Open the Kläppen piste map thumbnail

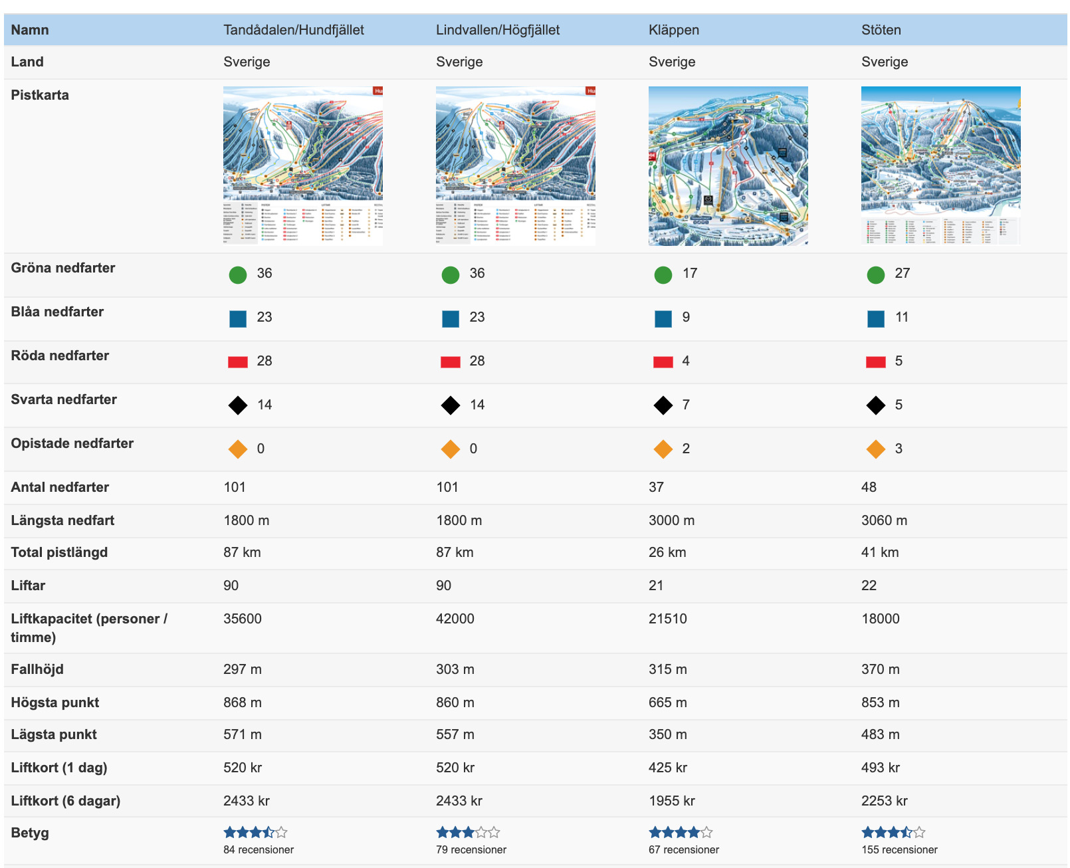click(x=728, y=165)
